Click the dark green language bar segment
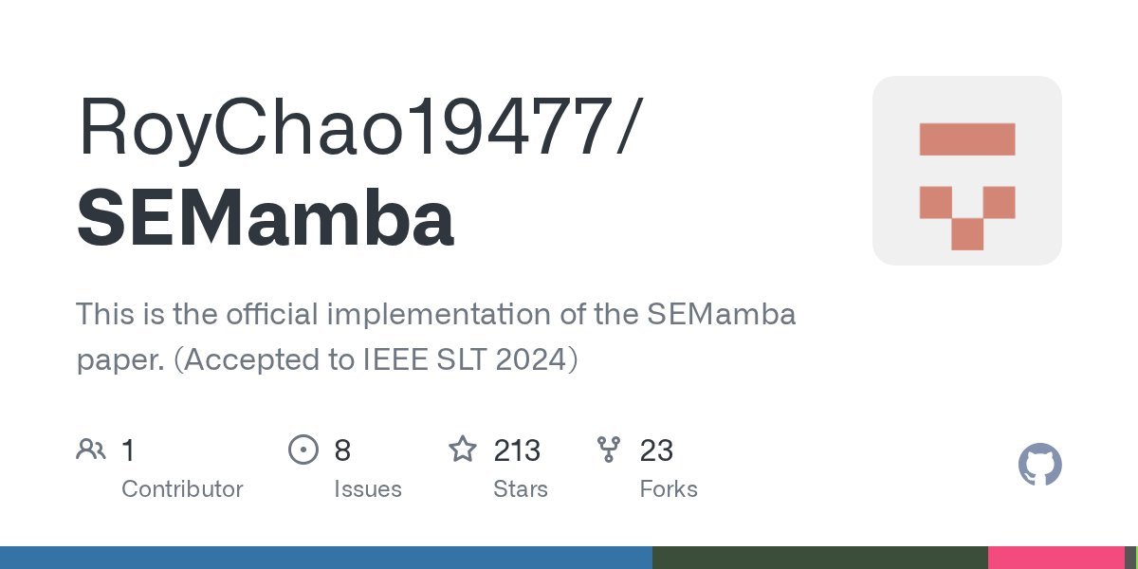 click(x=819, y=558)
